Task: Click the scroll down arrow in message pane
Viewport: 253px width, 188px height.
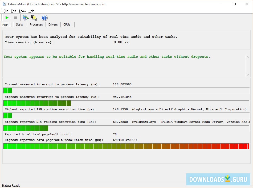Action: click(248, 75)
